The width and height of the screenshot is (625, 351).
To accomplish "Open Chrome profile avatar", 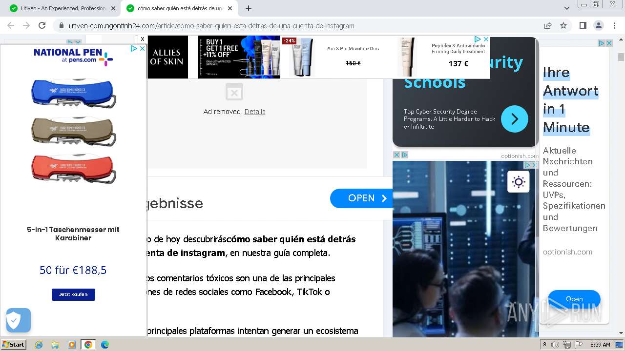I will click(x=598, y=25).
